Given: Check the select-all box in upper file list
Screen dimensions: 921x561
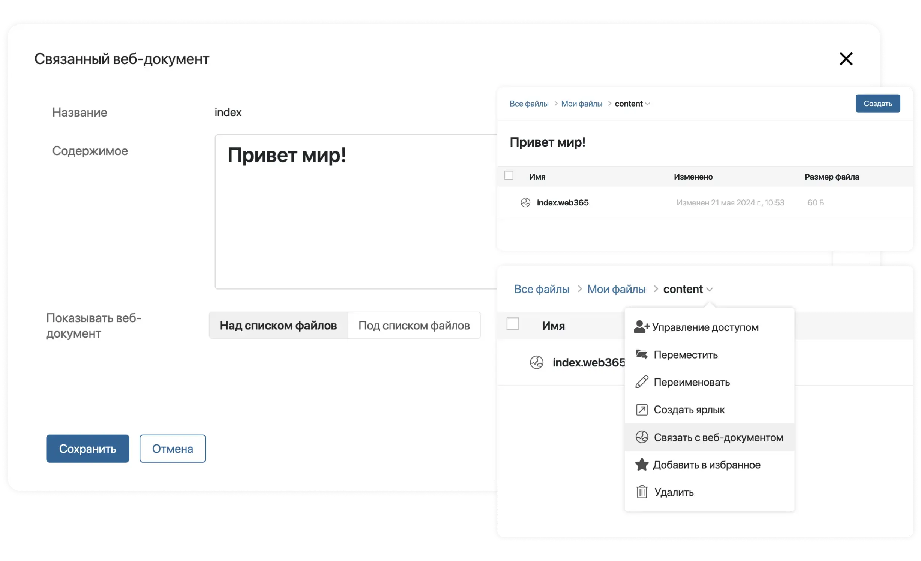Looking at the screenshot, I should [508, 175].
